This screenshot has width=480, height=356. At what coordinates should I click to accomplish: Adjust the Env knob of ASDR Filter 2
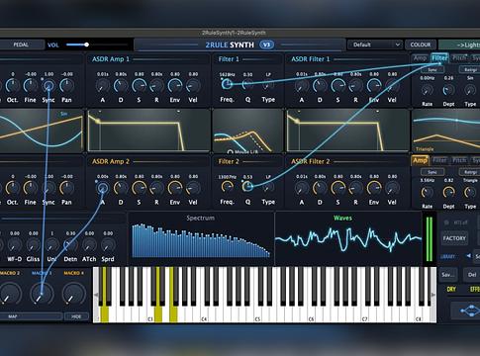pyautogui.click(x=374, y=188)
